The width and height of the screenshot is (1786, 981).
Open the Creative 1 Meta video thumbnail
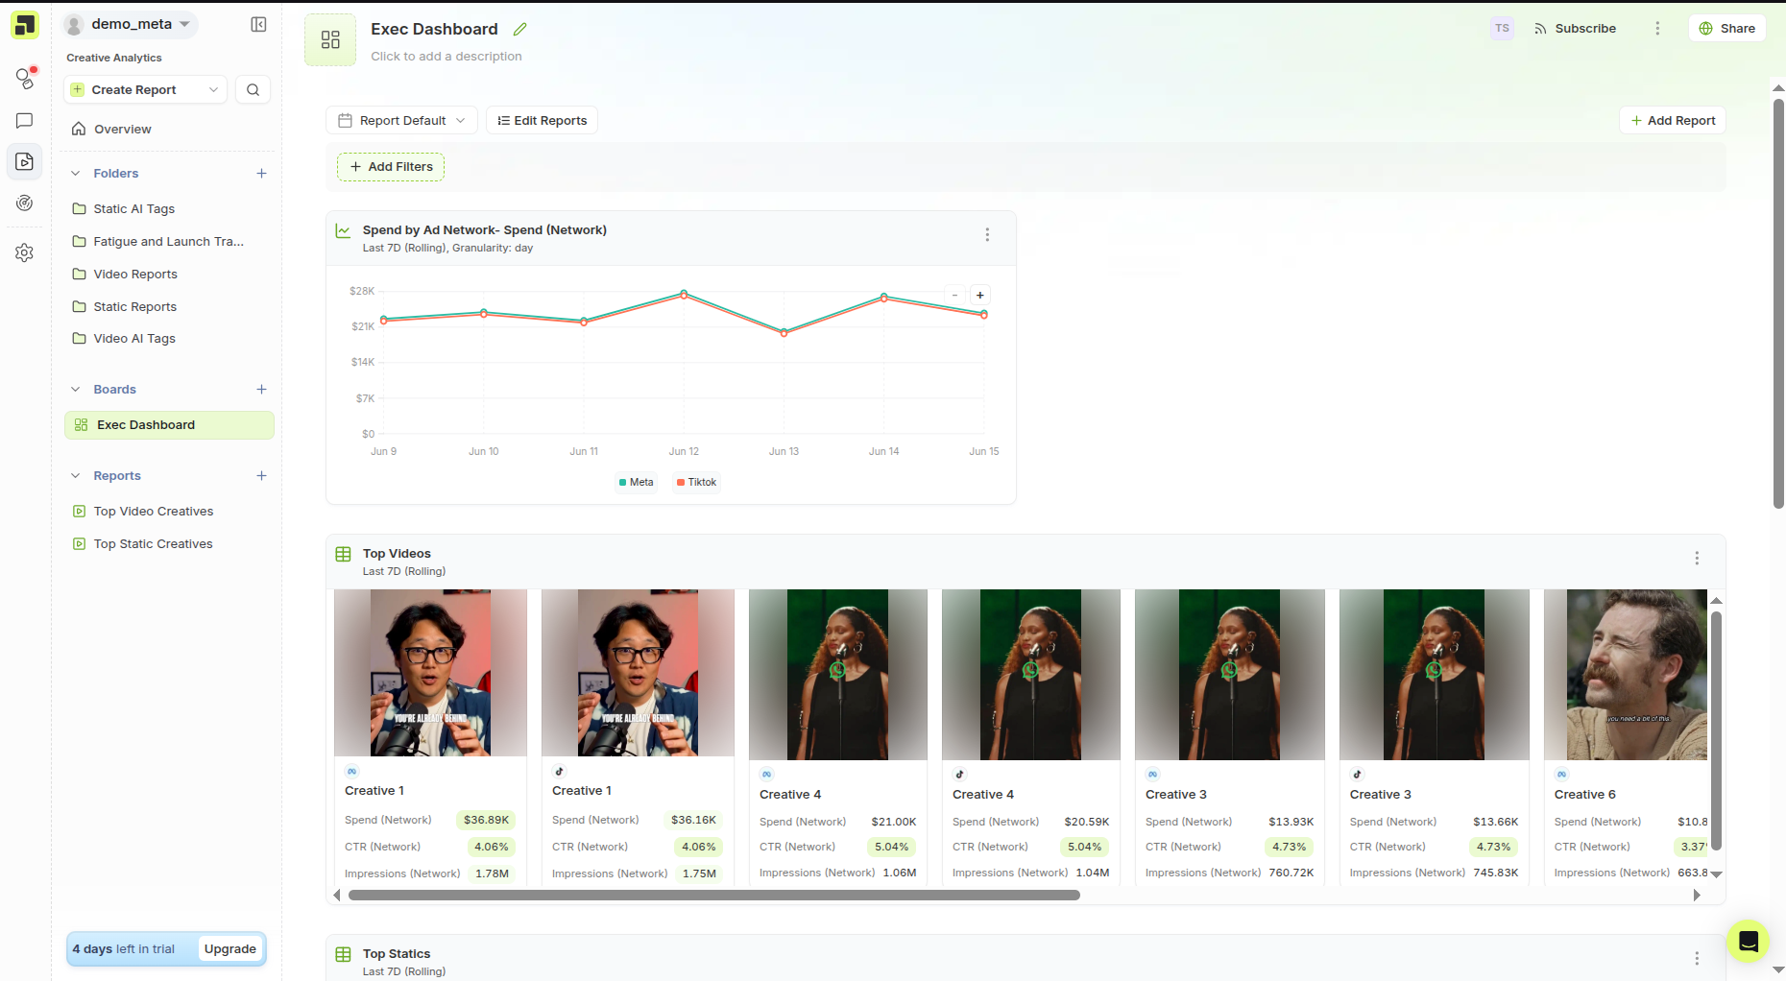(430, 673)
